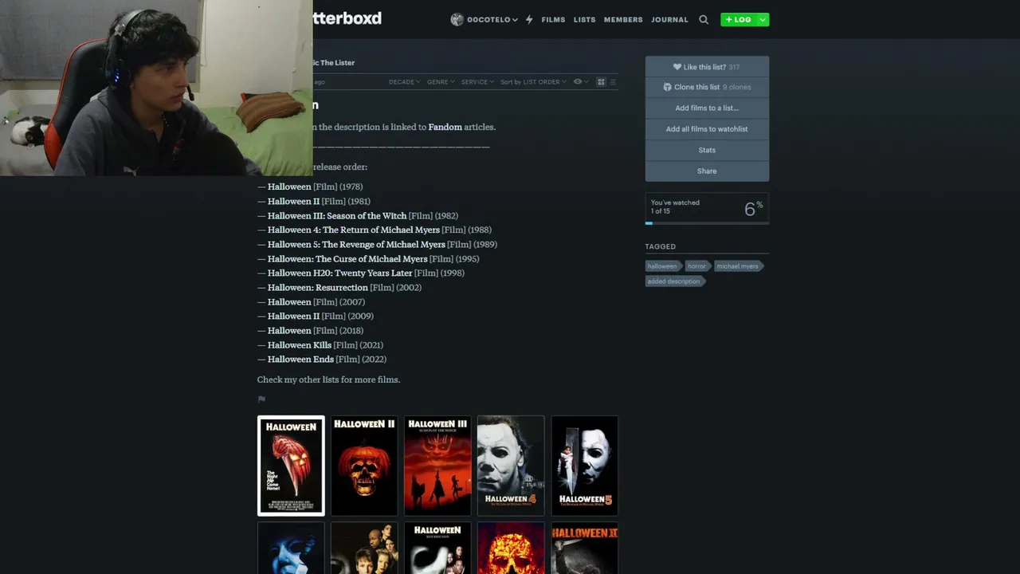This screenshot has height=574, width=1020.
Task: Open Halloween H20: Twenty Years Later link
Action: coord(339,273)
